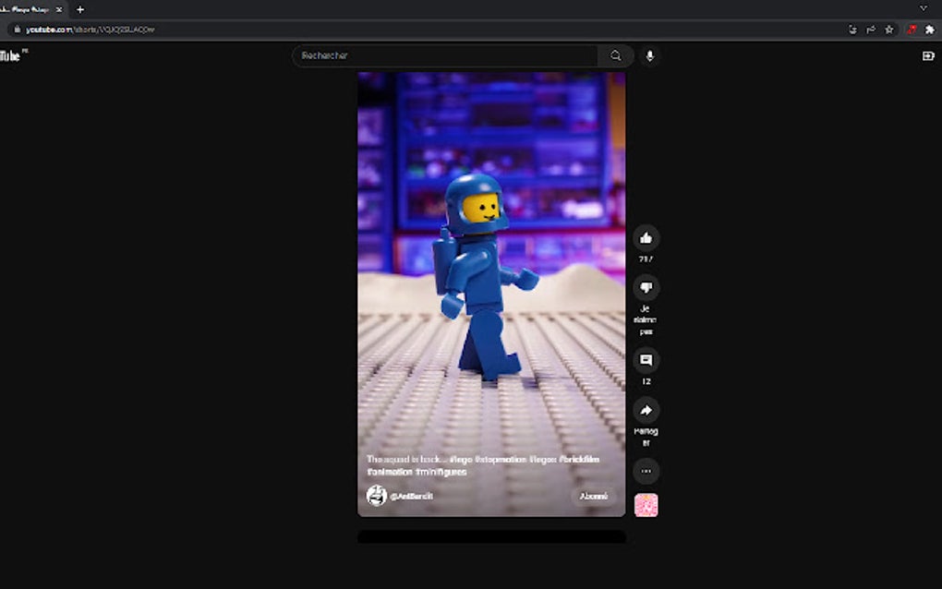This screenshot has width=942, height=589.
Task: Open the #minifigures hashtag link
Action: tap(441, 472)
